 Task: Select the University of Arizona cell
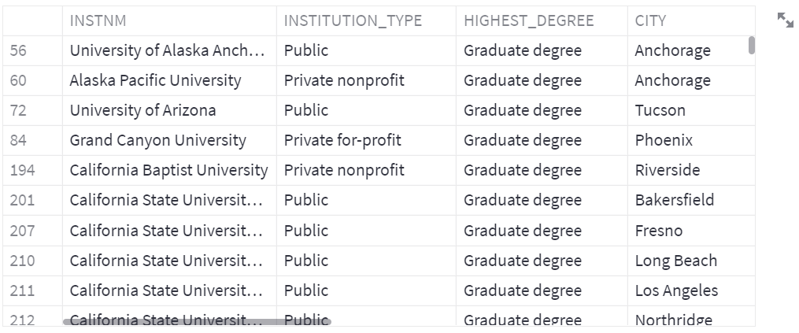142,110
